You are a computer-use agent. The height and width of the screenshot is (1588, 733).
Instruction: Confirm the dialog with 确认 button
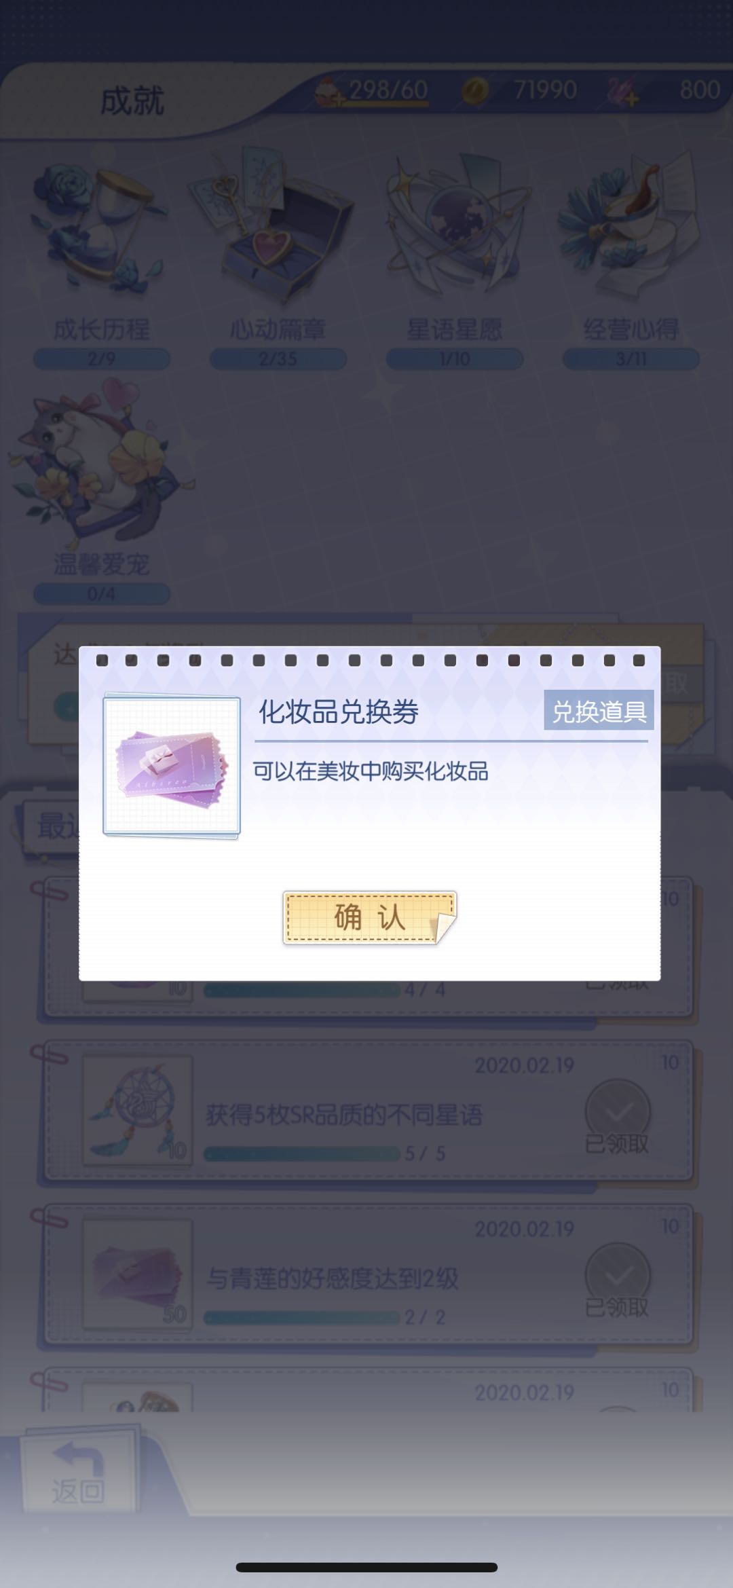369,918
